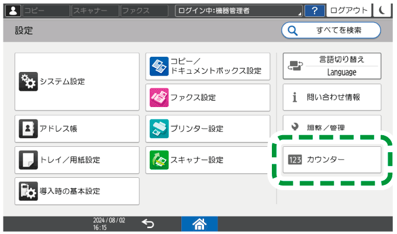Image resolution: width=397 pixels, height=234 pixels.
Task: Tap the address book icon
Action: point(28,129)
